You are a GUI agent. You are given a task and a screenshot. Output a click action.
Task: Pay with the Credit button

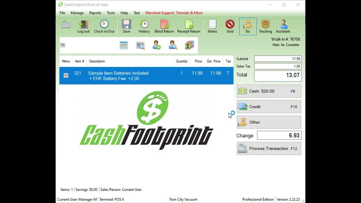pyautogui.click(x=269, y=107)
